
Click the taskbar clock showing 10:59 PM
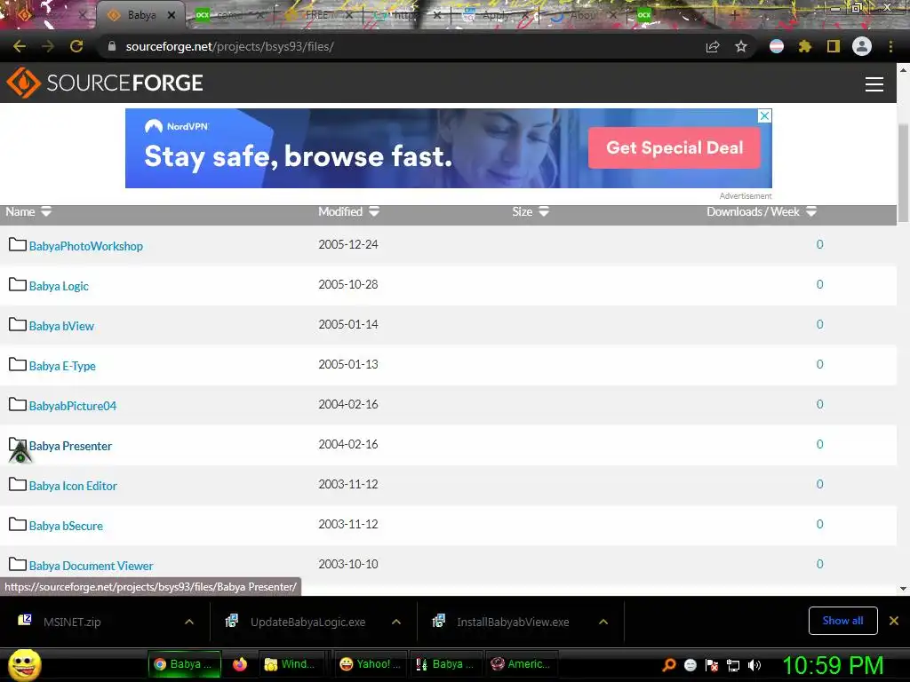tap(833, 665)
